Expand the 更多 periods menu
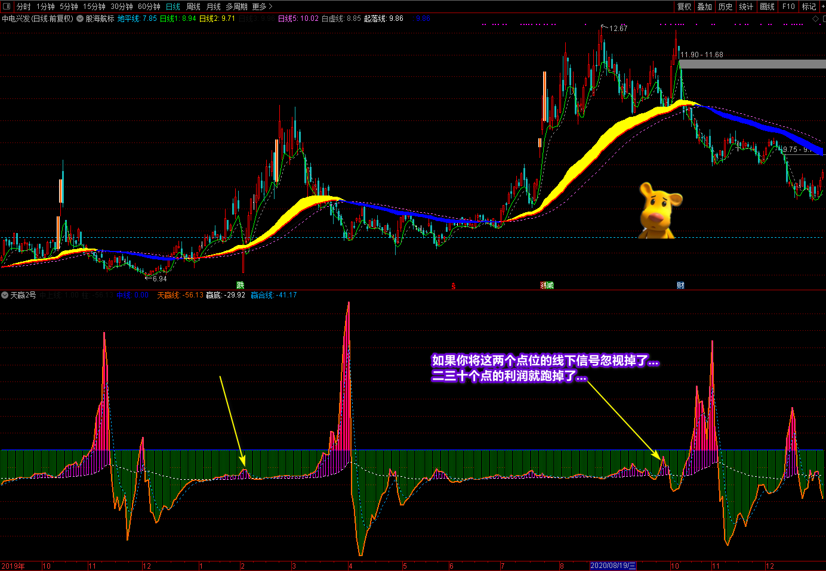 coord(262,7)
